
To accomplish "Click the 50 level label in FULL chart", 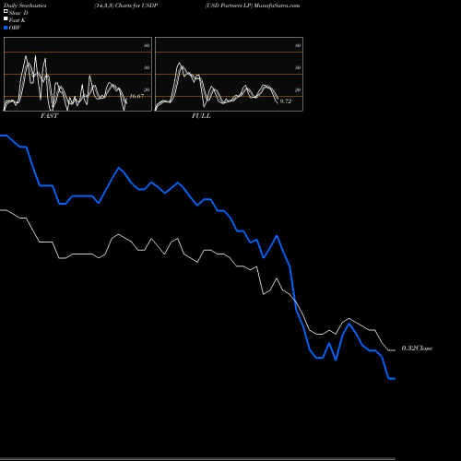I will 298,67.
